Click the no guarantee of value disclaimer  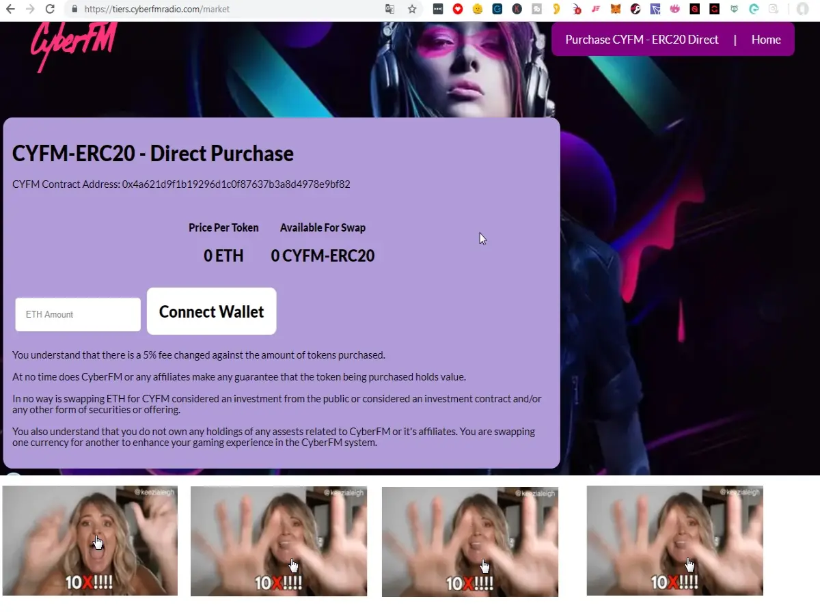point(239,377)
